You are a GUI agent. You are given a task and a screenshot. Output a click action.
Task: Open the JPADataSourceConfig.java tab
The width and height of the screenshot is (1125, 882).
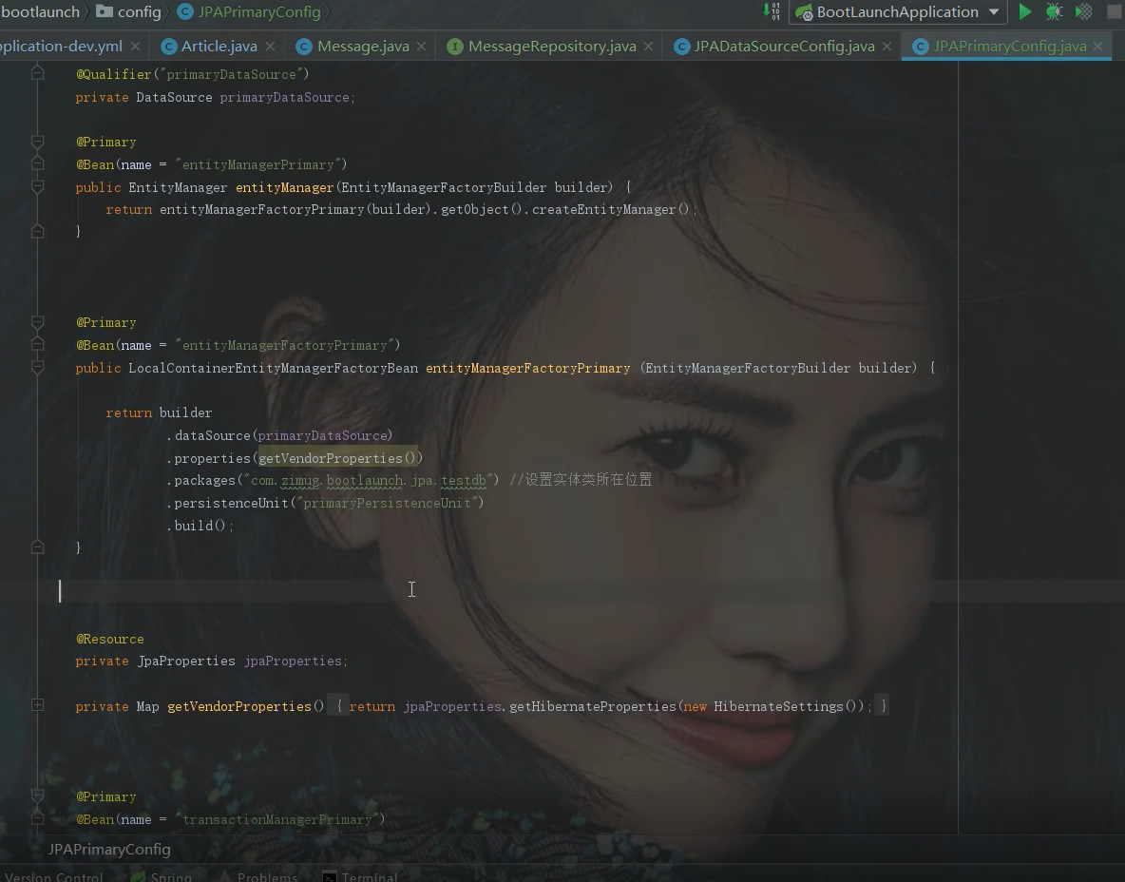click(x=784, y=46)
